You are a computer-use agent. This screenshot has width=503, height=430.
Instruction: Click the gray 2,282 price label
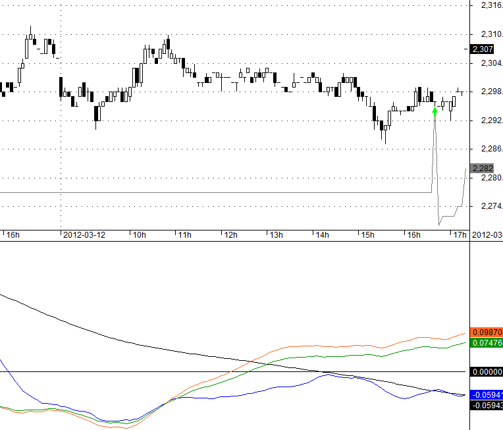483,169
